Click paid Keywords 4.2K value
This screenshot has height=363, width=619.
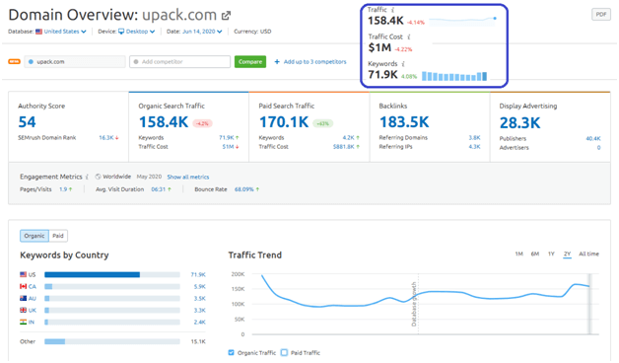[x=348, y=138]
